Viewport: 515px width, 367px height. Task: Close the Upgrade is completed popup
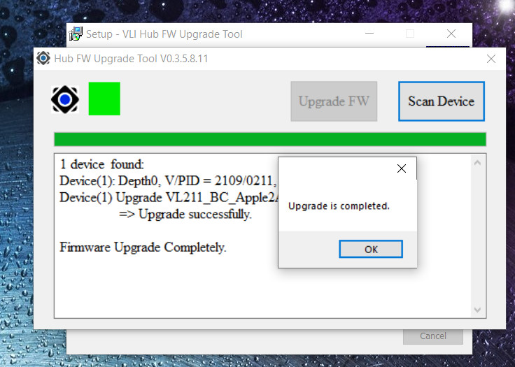pos(402,168)
